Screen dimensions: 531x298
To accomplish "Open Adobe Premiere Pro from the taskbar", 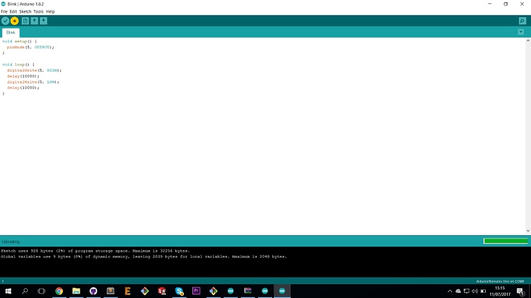I will (196, 291).
